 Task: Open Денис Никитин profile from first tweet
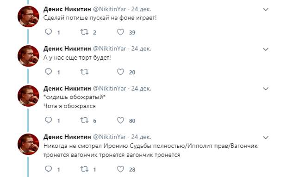point(67,9)
